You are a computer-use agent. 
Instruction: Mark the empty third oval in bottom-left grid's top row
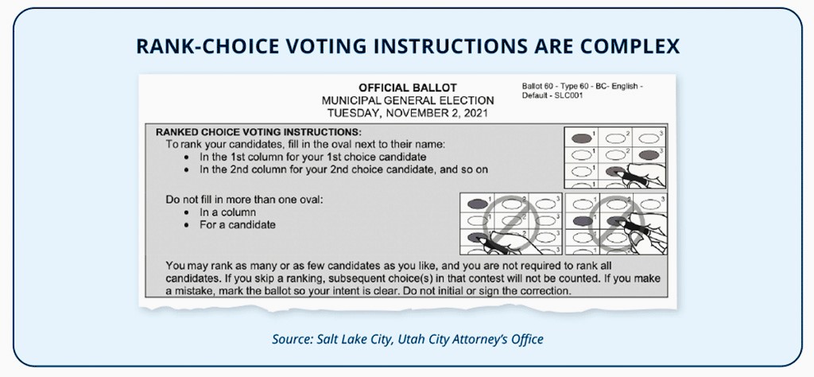click(544, 203)
